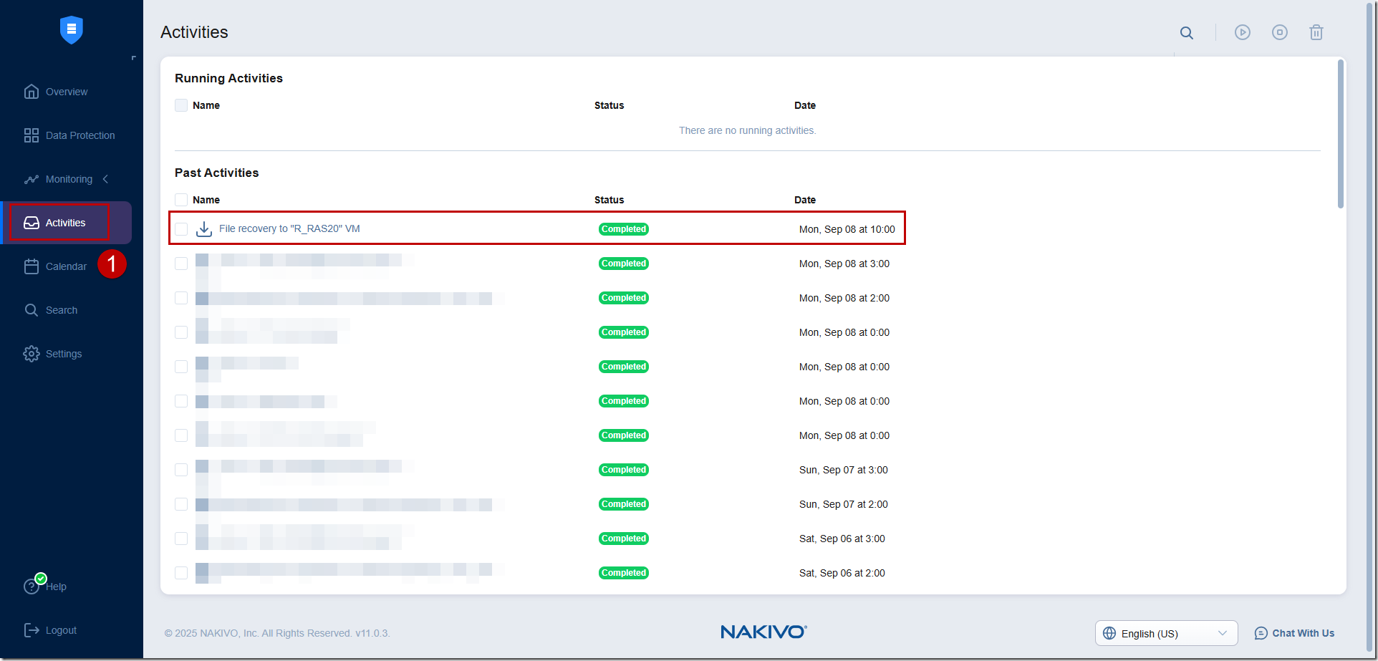
Task: Click Past Activities Date column header
Action: (805, 200)
